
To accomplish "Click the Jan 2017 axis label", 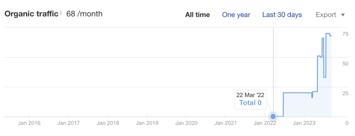I will click(68, 123).
